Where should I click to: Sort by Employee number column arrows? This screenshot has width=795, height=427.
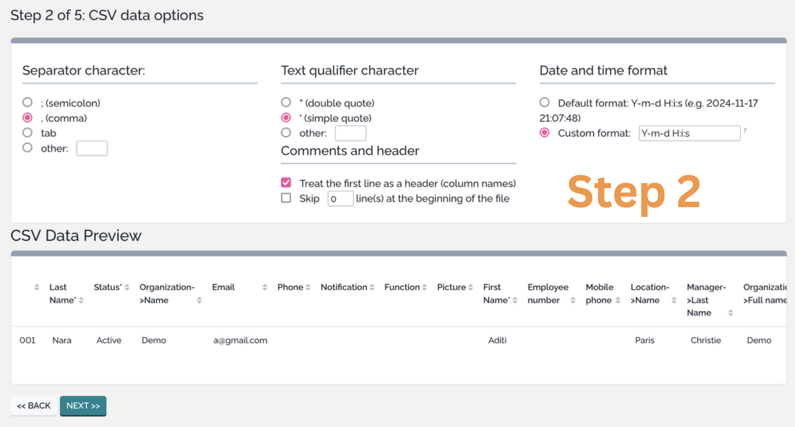(573, 301)
